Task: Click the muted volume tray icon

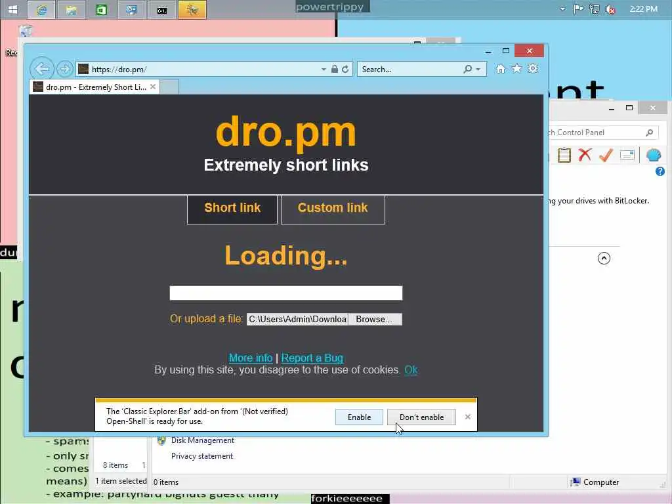Action: click(x=610, y=9)
